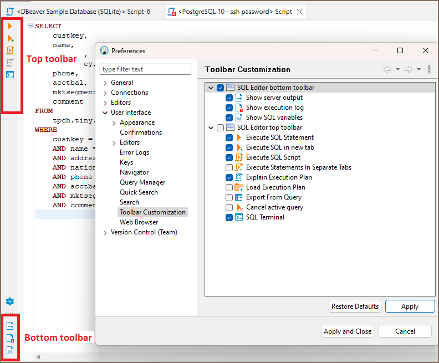The width and height of the screenshot is (439, 363).
Task: Run the Execute SQL Script toolbar icon
Action: coord(10,50)
